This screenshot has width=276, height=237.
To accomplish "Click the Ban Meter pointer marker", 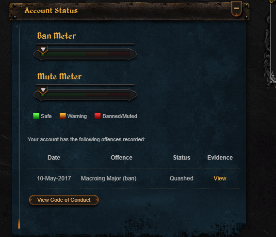I will [x=43, y=49].
